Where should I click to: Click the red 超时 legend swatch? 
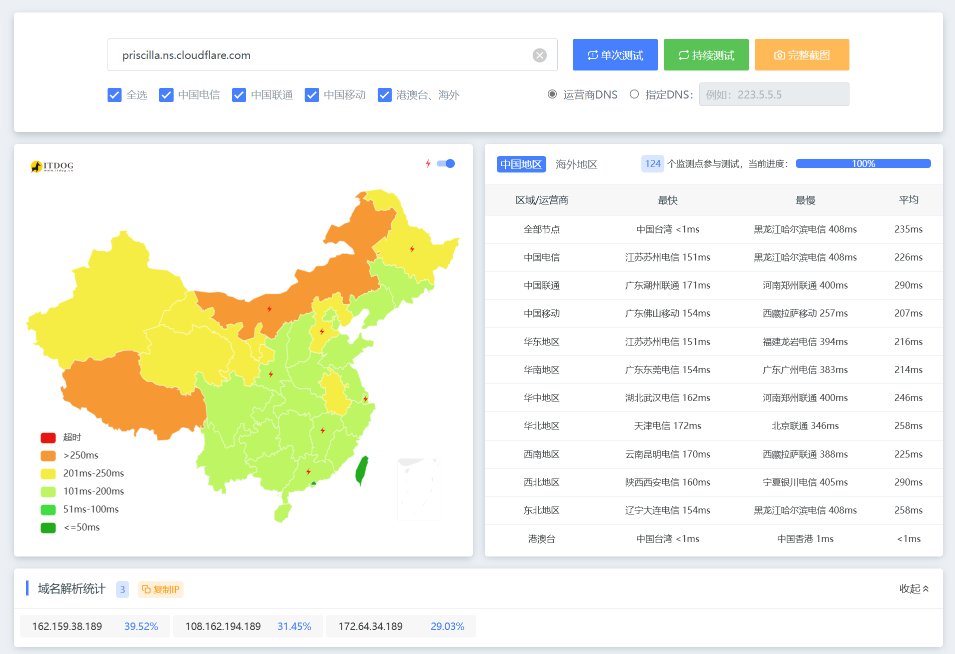(48, 437)
